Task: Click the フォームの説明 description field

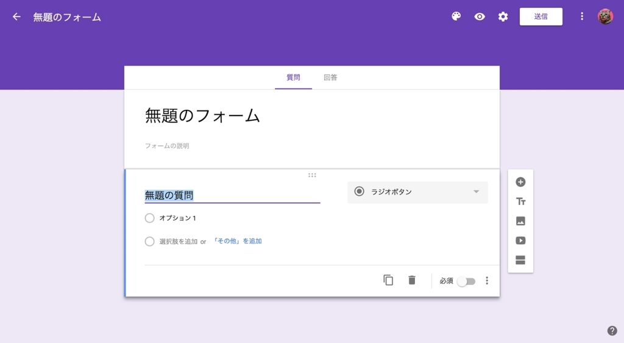Action: [x=167, y=146]
